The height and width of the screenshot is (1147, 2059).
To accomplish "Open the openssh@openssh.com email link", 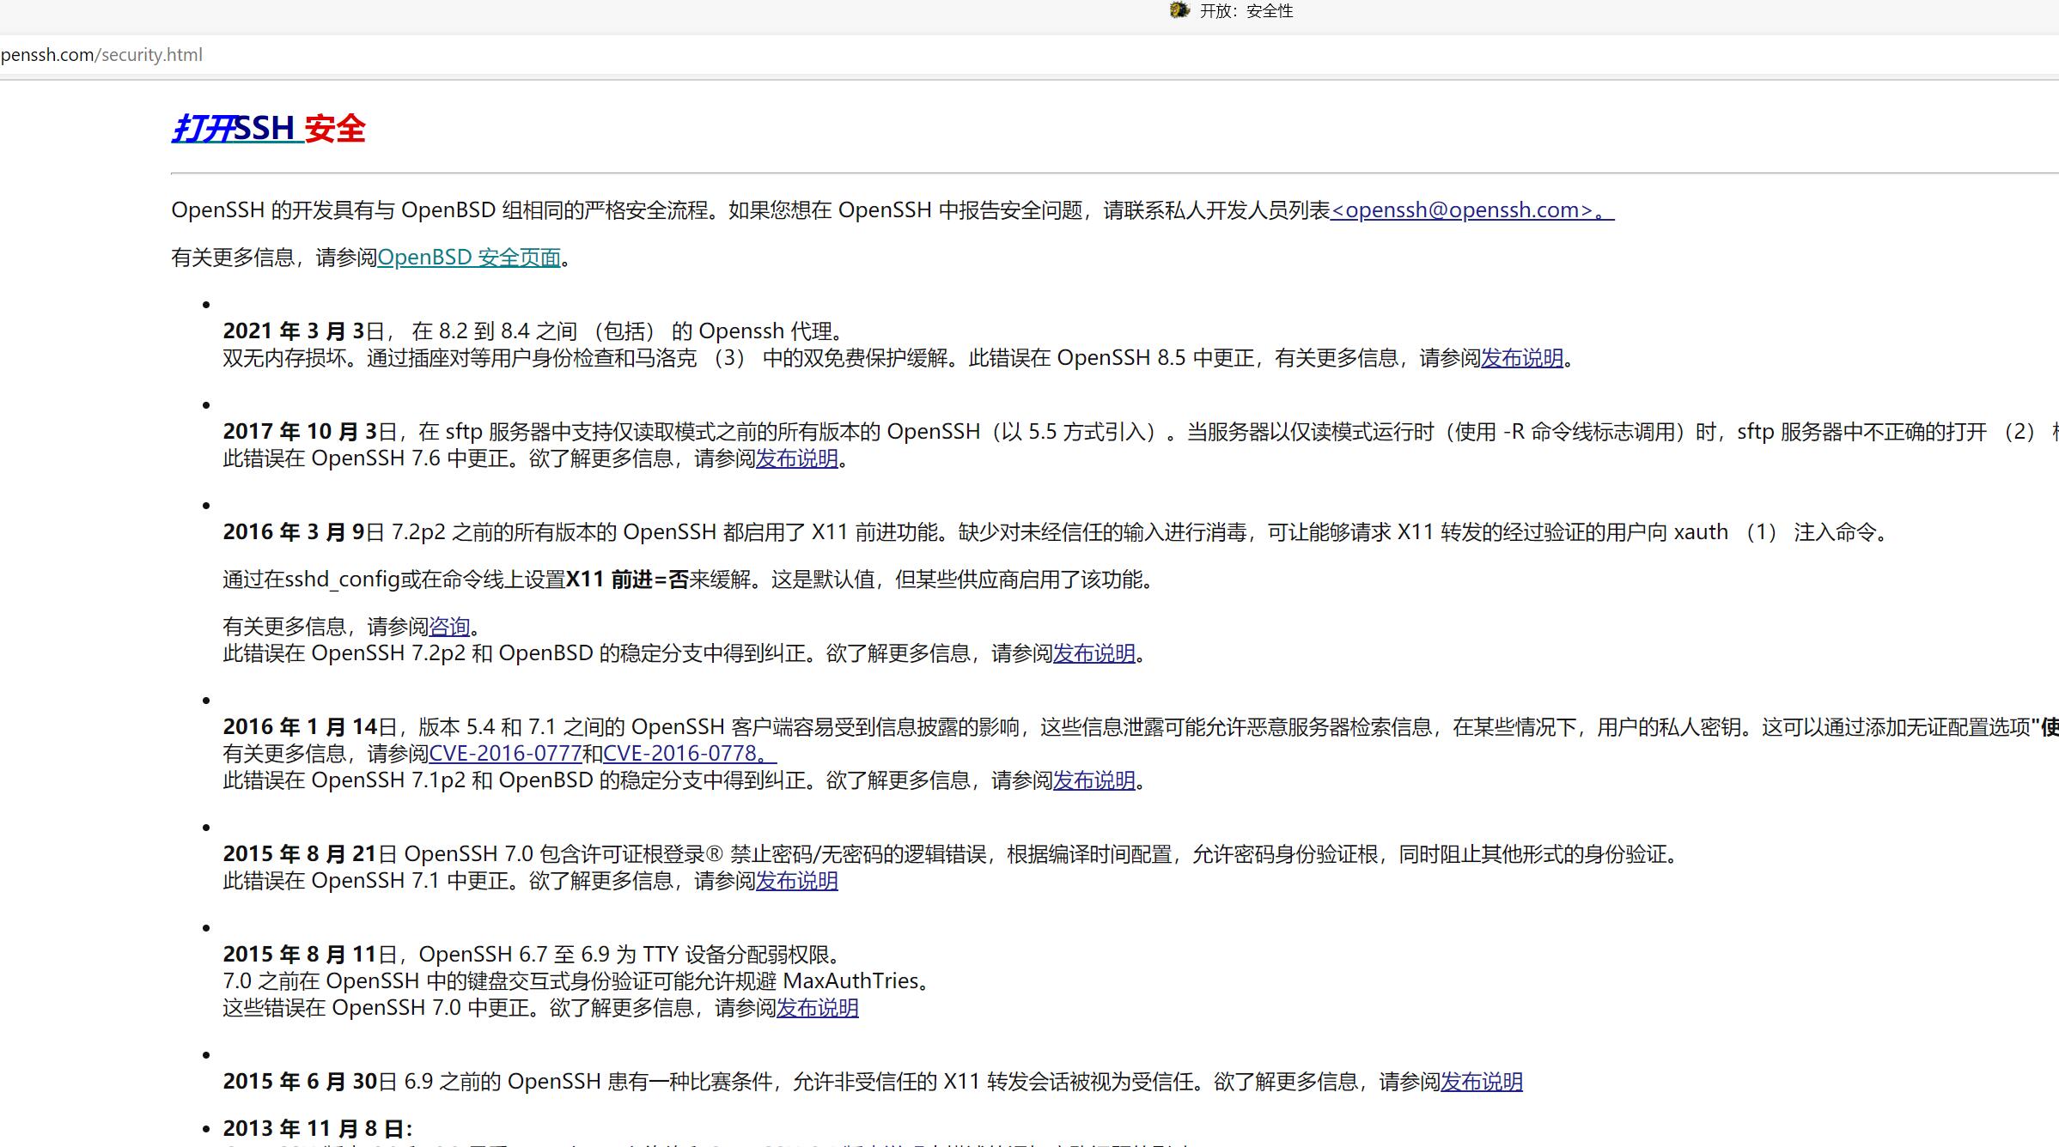I will pos(1472,210).
